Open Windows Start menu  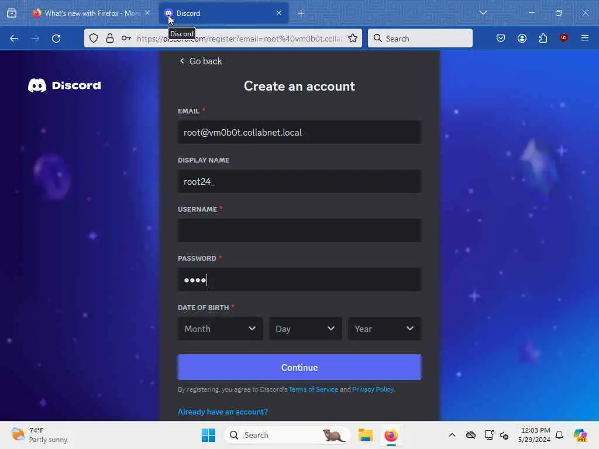click(x=209, y=435)
